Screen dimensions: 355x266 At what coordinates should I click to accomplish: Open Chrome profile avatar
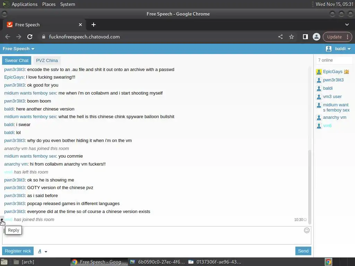pyautogui.click(x=316, y=37)
